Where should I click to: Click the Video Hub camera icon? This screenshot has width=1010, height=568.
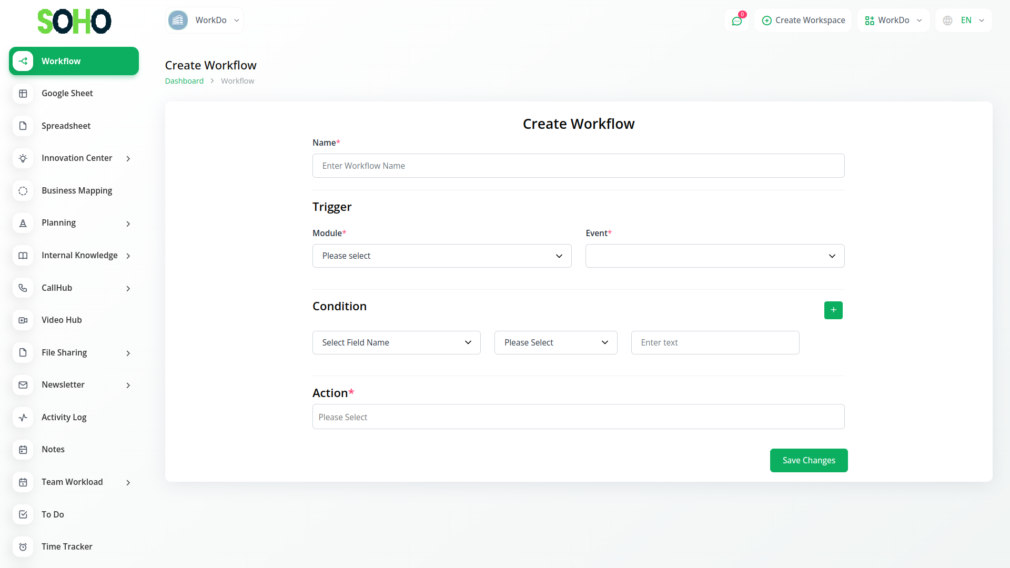pyautogui.click(x=23, y=320)
